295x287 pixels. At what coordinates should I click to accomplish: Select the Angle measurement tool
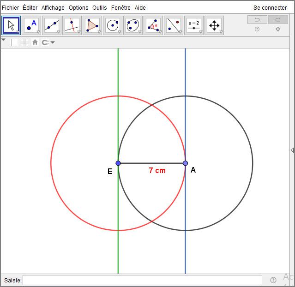[153, 25]
